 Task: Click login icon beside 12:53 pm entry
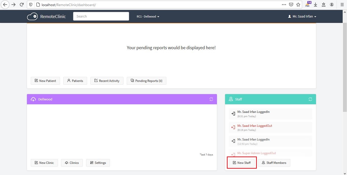click(x=233, y=141)
